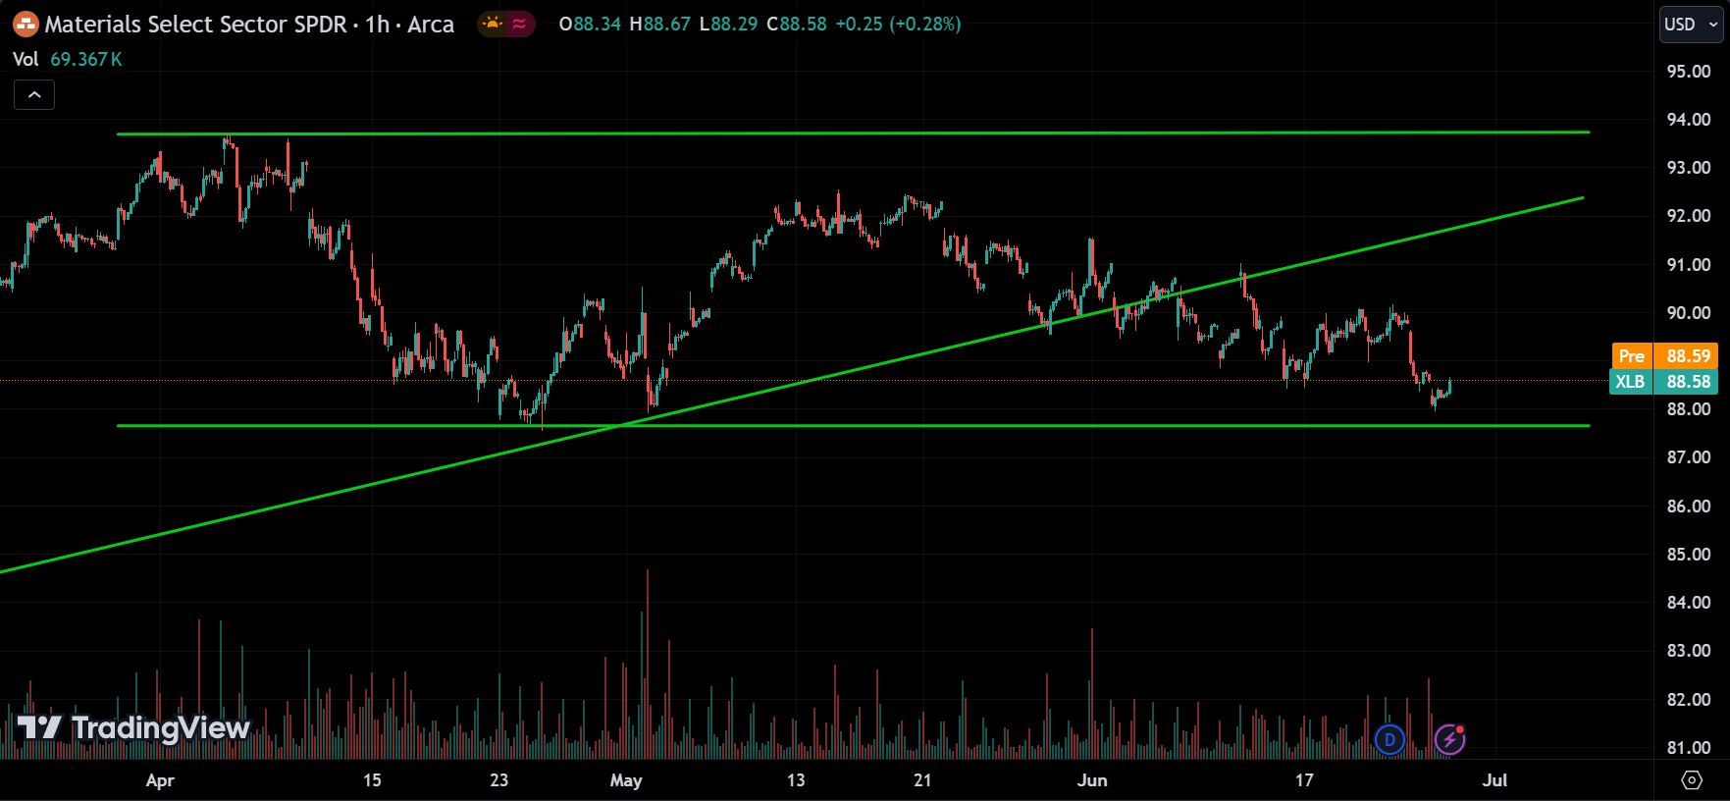
Task: Click the change value +0.25 (+0.28%)
Action: [x=898, y=24]
